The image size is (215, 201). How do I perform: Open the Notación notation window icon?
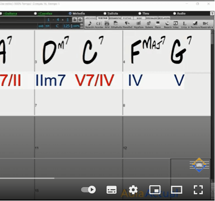[x=89, y=24]
